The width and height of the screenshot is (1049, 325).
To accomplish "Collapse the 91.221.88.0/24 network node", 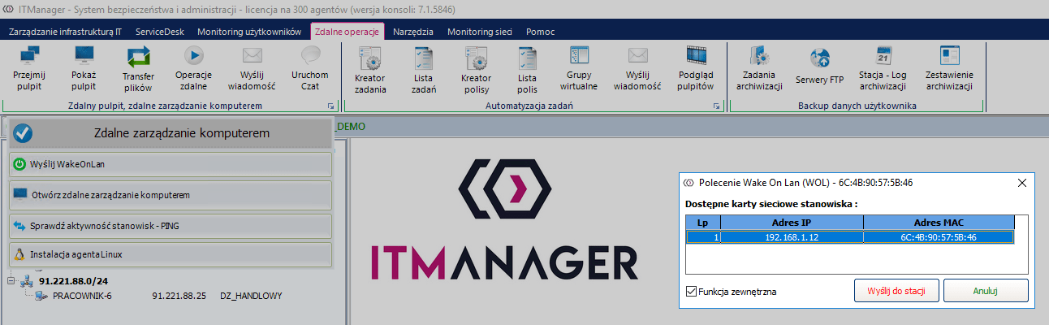I will tap(12, 280).
